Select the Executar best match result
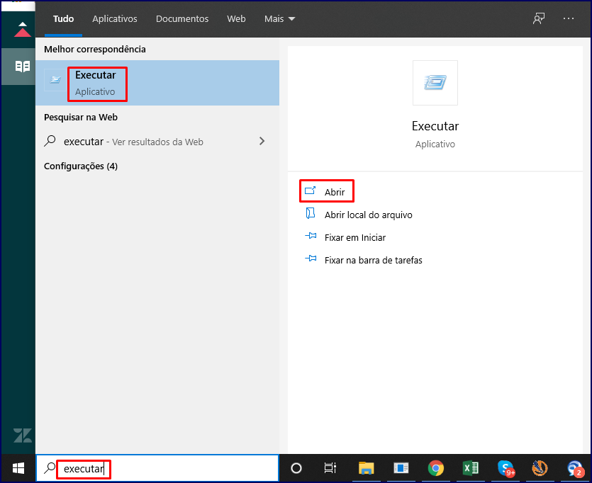This screenshot has height=483, width=592. click(x=157, y=83)
